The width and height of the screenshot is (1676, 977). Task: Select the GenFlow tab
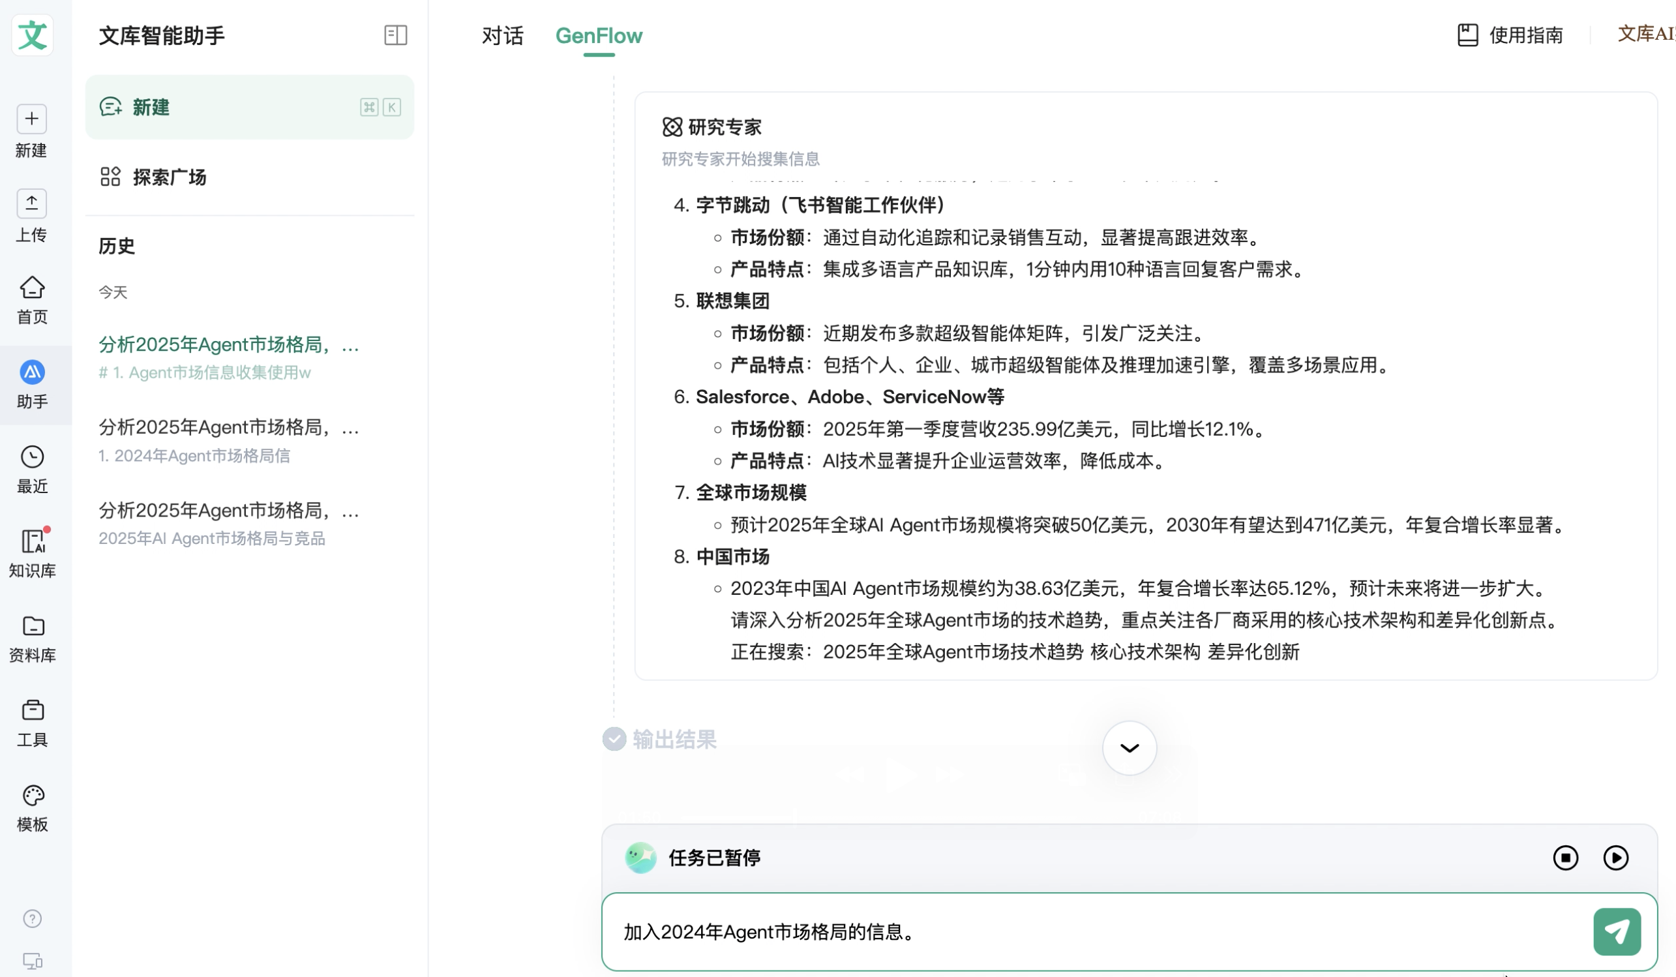pos(599,35)
